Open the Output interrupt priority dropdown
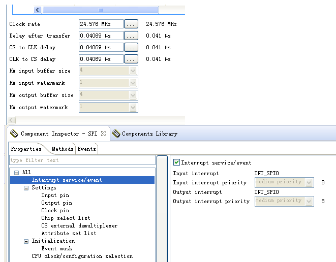 309,201
